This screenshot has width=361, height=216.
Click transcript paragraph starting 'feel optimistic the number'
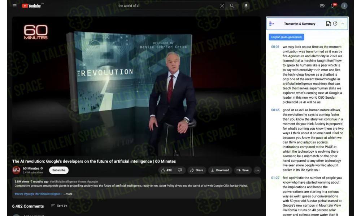(x=312, y=196)
